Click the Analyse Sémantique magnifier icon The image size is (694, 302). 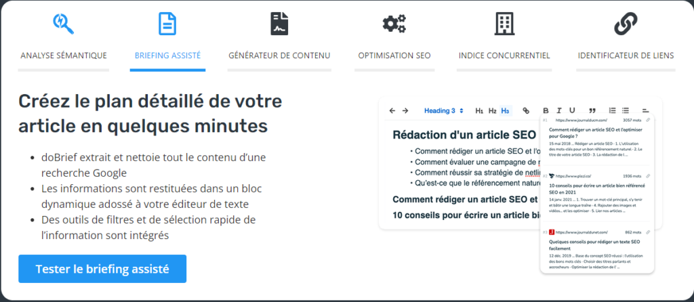coord(64,24)
